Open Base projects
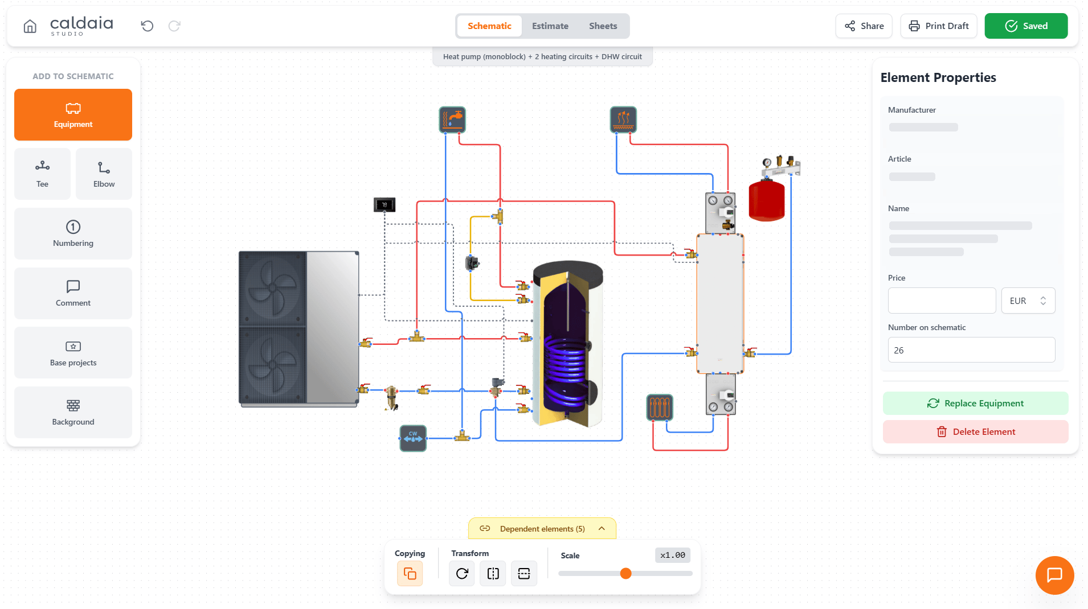The height and width of the screenshot is (609, 1088). tap(73, 352)
